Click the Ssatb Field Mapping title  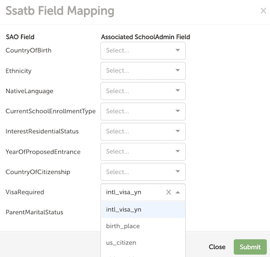[60, 11]
